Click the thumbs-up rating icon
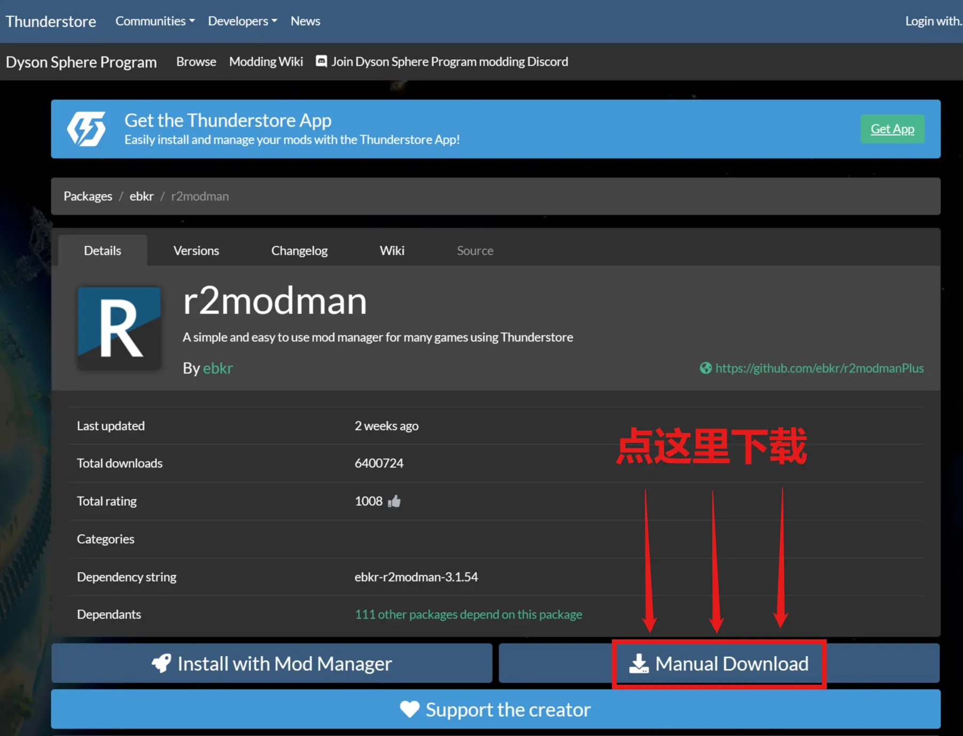The image size is (963, 736). [x=394, y=501]
